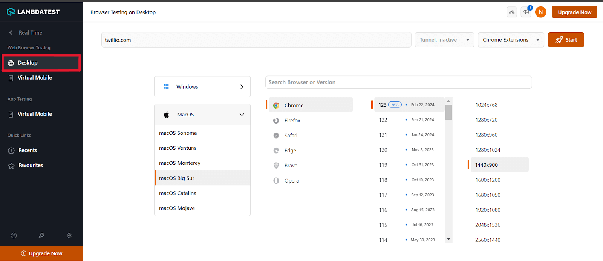Image resolution: width=603 pixels, height=261 pixels.
Task: Open Recents in Quick Links
Action: 28,150
